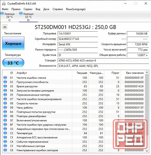Click status icon for Температура attribute row
This screenshot has height=155, width=151.
tap(5, 133)
